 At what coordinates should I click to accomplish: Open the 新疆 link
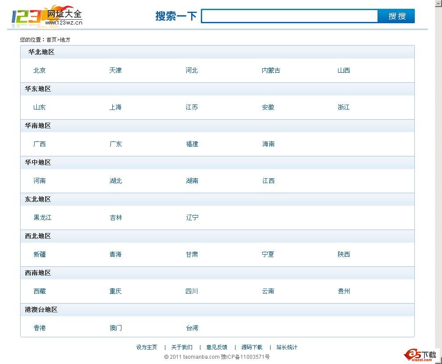tap(39, 254)
